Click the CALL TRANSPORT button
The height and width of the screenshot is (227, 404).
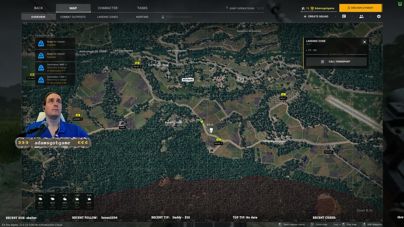pyautogui.click(x=336, y=61)
